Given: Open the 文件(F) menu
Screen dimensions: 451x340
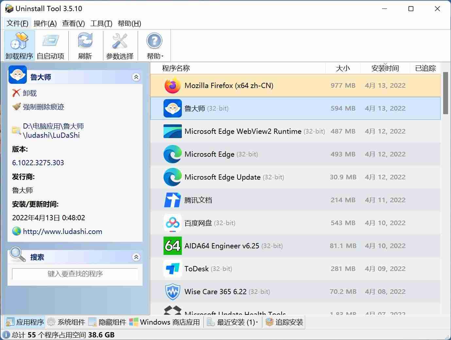Looking at the screenshot, I should [17, 23].
